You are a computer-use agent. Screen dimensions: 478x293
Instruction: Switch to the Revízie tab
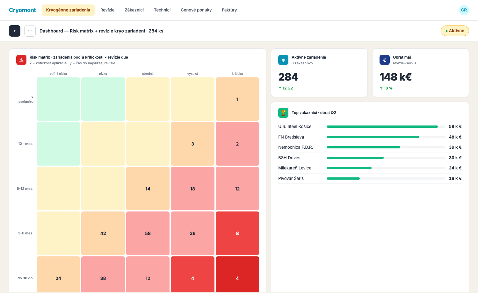107,10
